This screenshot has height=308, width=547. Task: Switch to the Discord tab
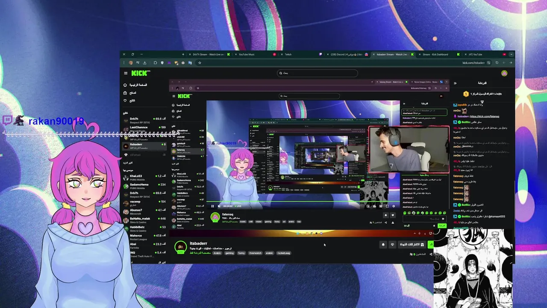coord(347,54)
